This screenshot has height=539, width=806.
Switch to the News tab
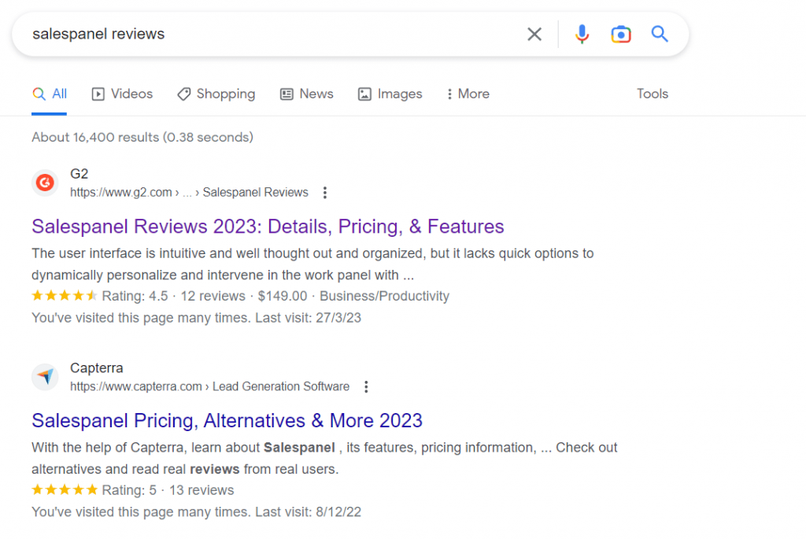pos(306,94)
